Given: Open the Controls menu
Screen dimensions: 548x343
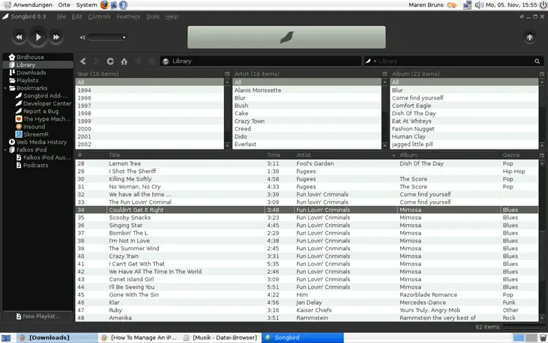Looking at the screenshot, I should 99,16.
